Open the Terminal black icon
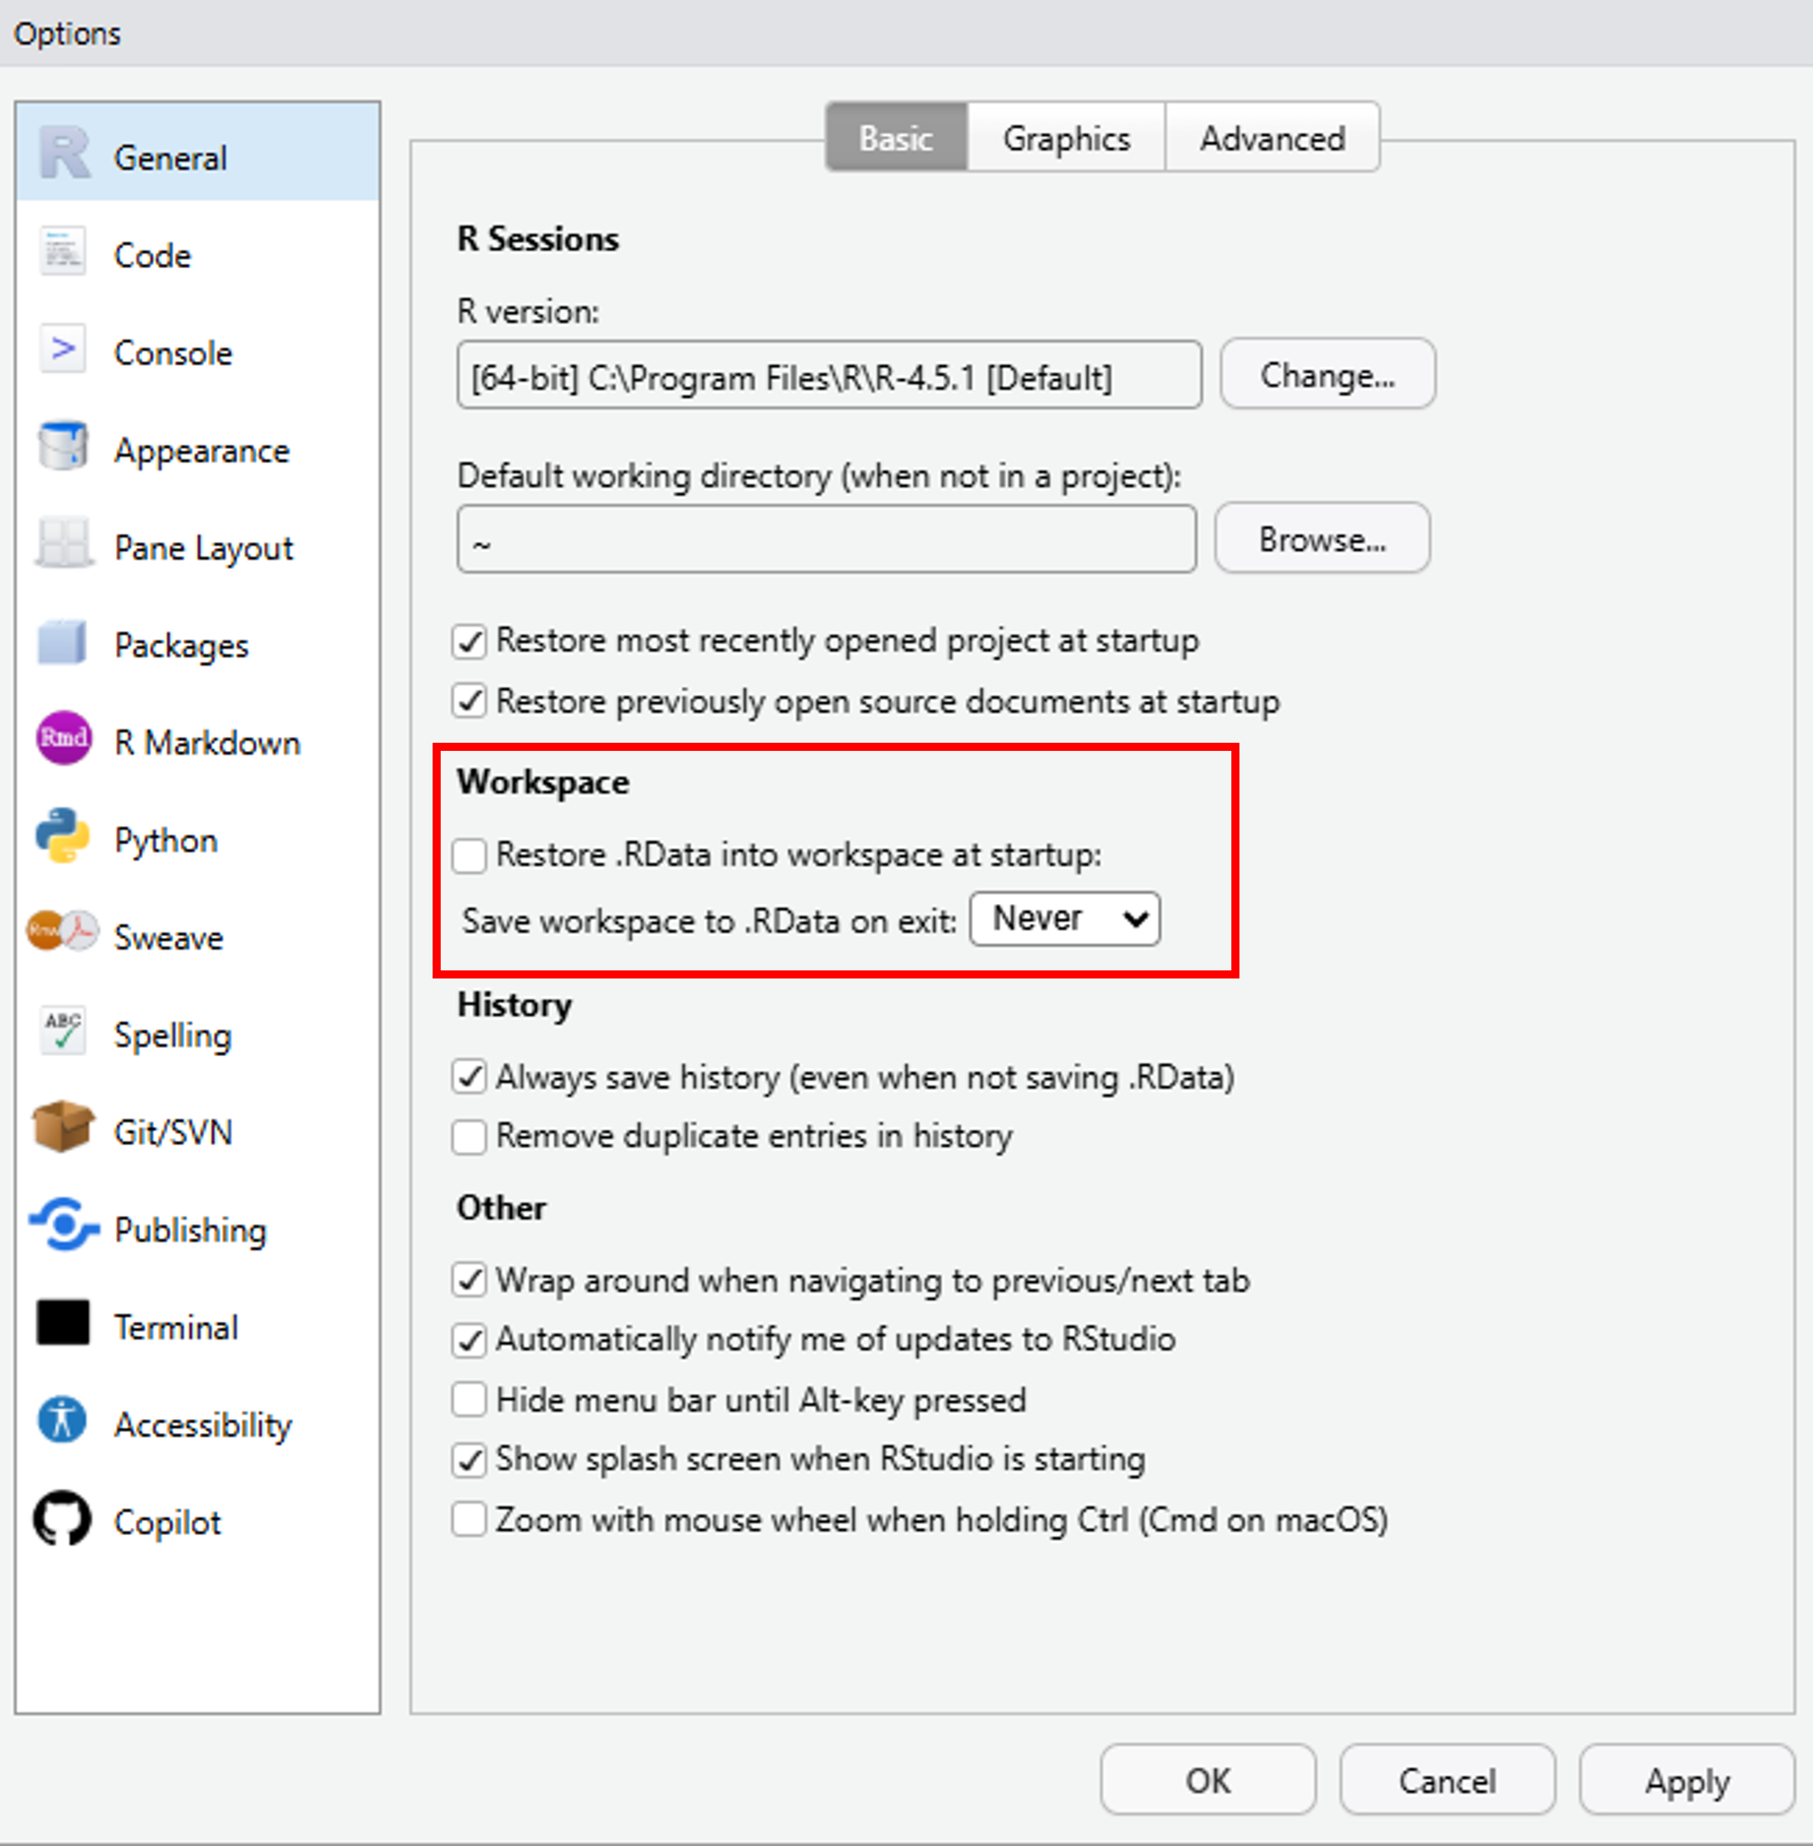The image size is (1813, 1846). [63, 1324]
